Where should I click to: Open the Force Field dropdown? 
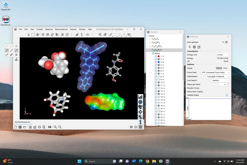click(215, 72)
